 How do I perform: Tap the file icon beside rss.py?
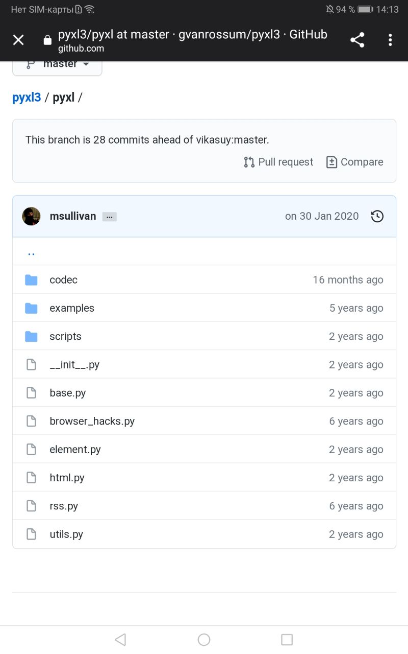pyautogui.click(x=31, y=506)
